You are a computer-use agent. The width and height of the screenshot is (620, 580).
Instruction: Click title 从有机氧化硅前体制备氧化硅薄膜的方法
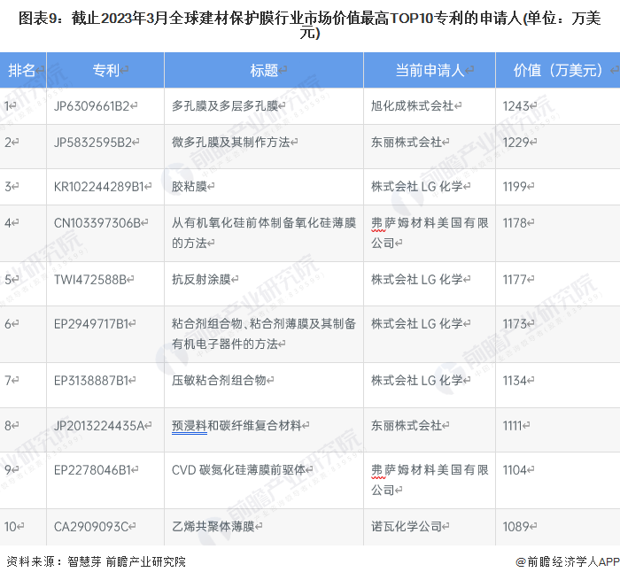coord(264,233)
